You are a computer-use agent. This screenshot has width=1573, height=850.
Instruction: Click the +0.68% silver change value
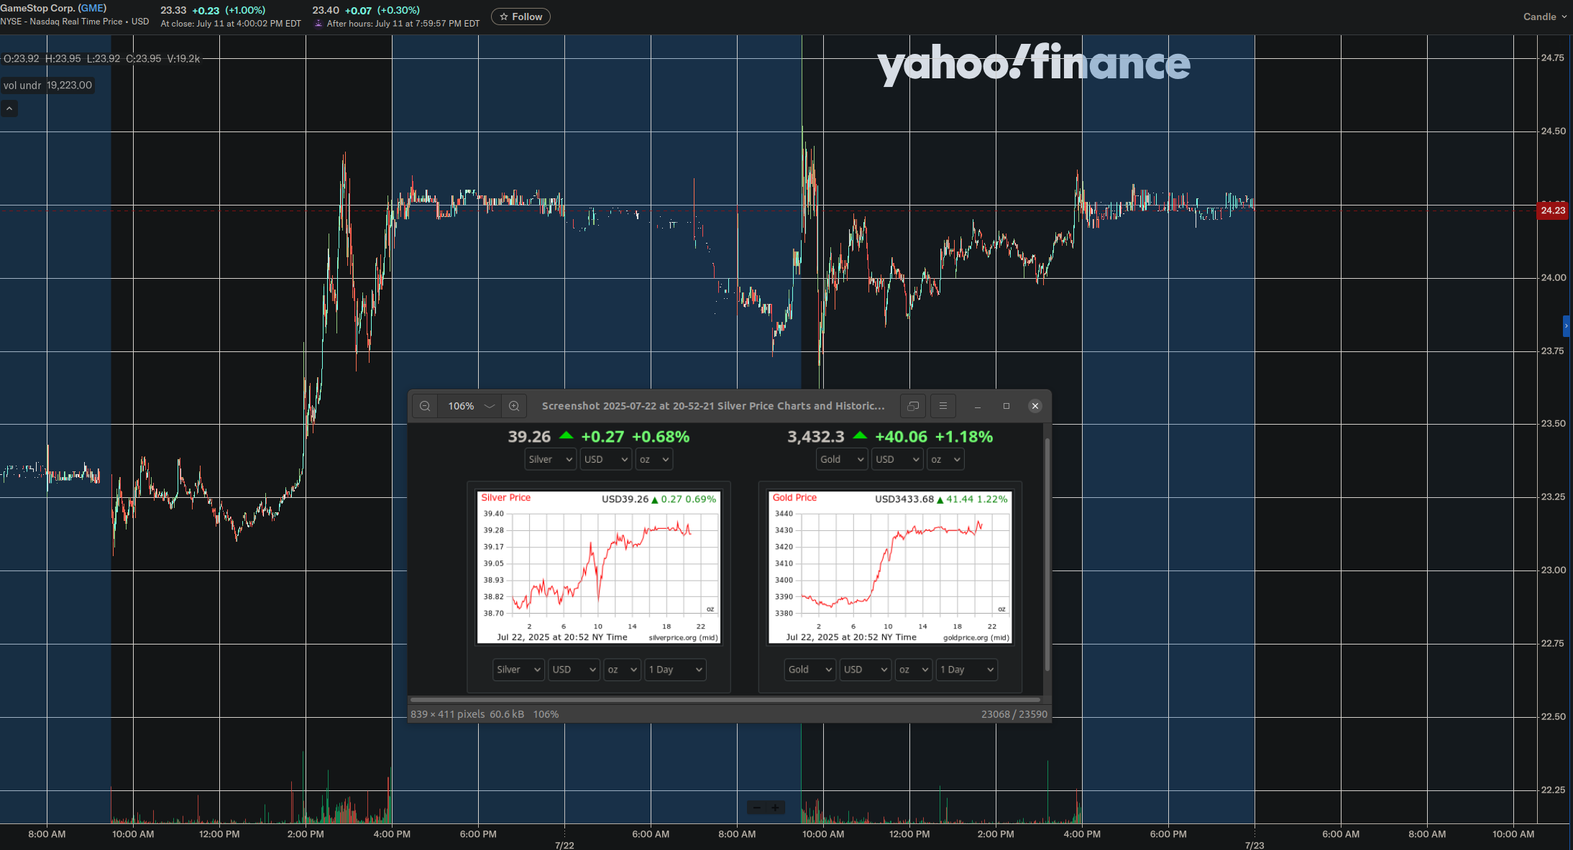pyautogui.click(x=661, y=436)
